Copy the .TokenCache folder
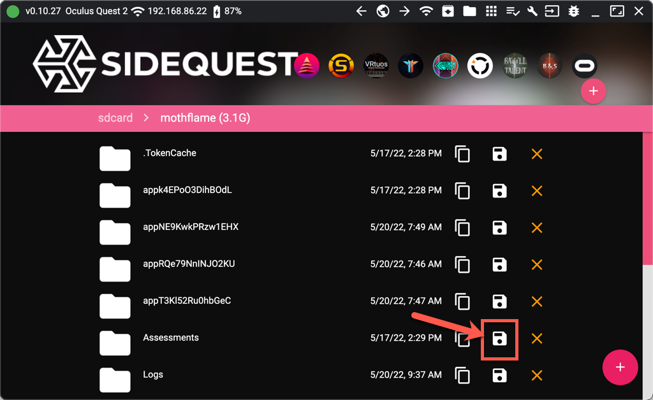This screenshot has height=400, width=653. click(463, 154)
